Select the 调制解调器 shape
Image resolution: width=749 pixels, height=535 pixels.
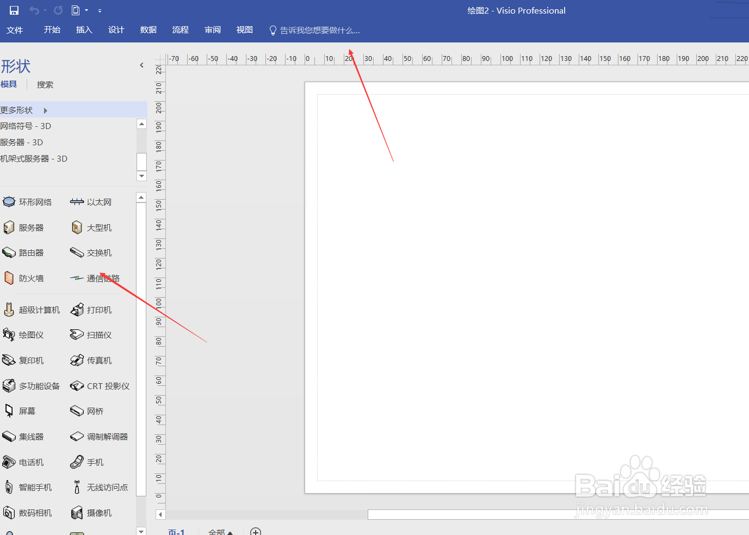[x=99, y=436]
